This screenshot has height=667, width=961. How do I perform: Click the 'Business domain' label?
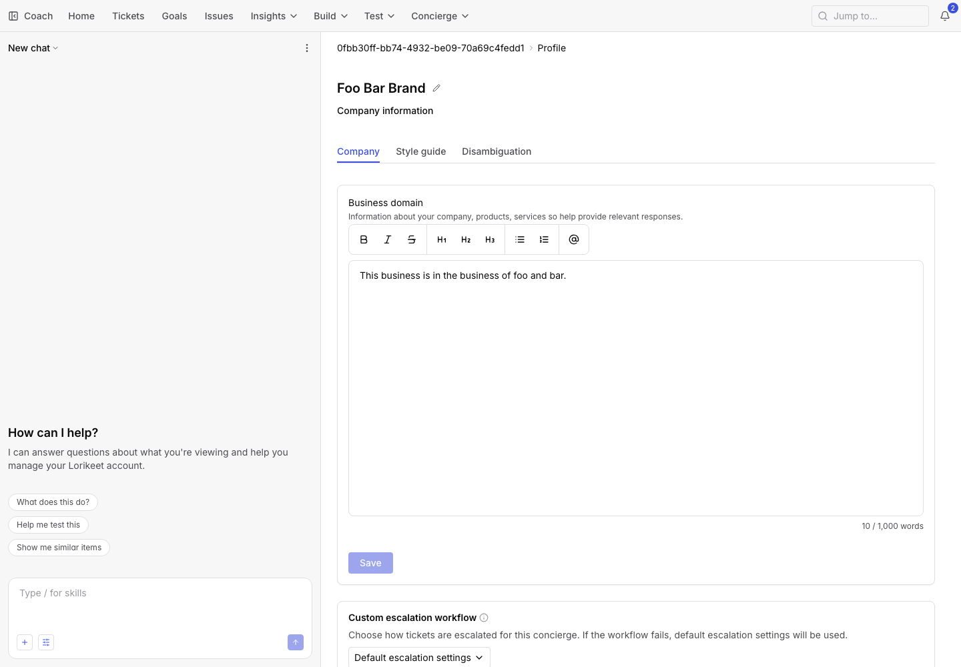point(386,203)
